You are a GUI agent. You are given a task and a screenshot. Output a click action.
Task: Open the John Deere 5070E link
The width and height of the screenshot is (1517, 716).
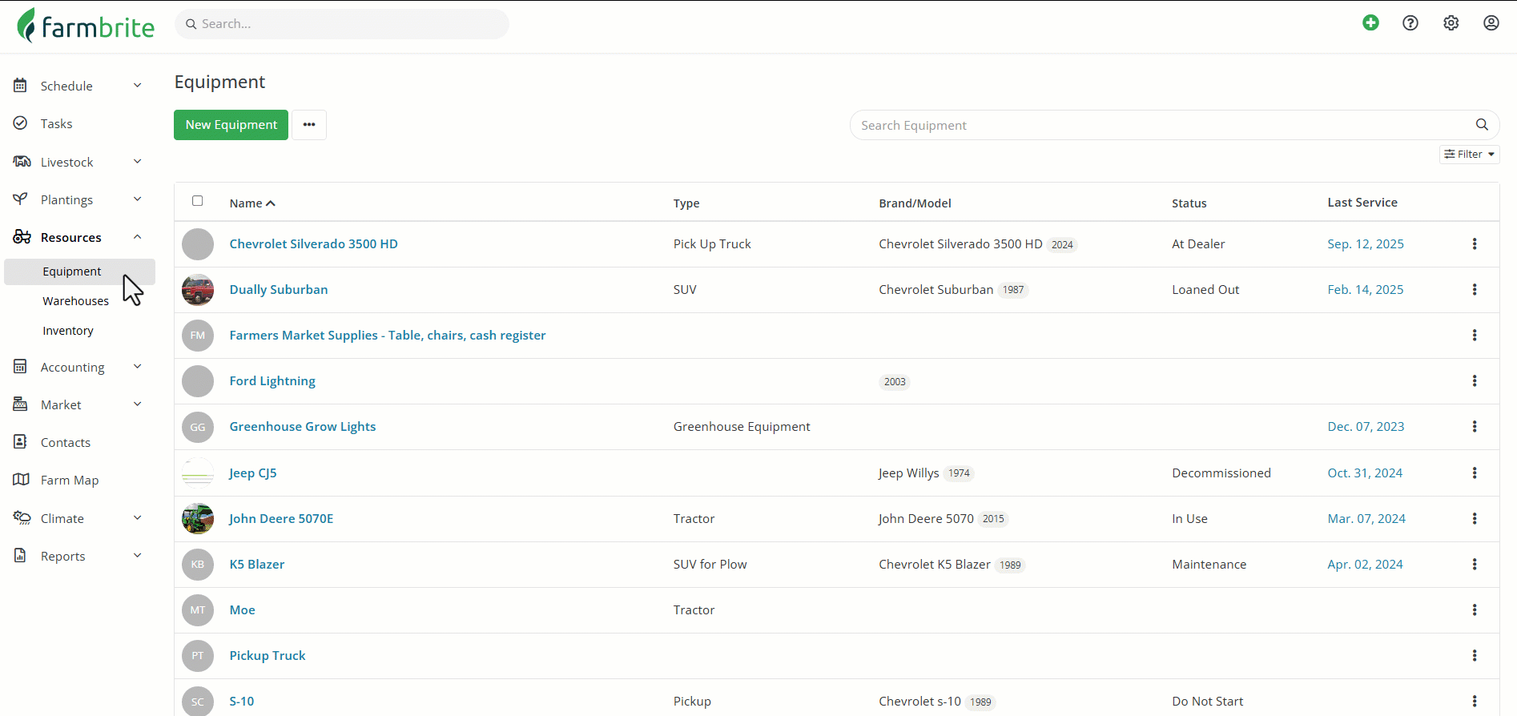[x=281, y=519]
